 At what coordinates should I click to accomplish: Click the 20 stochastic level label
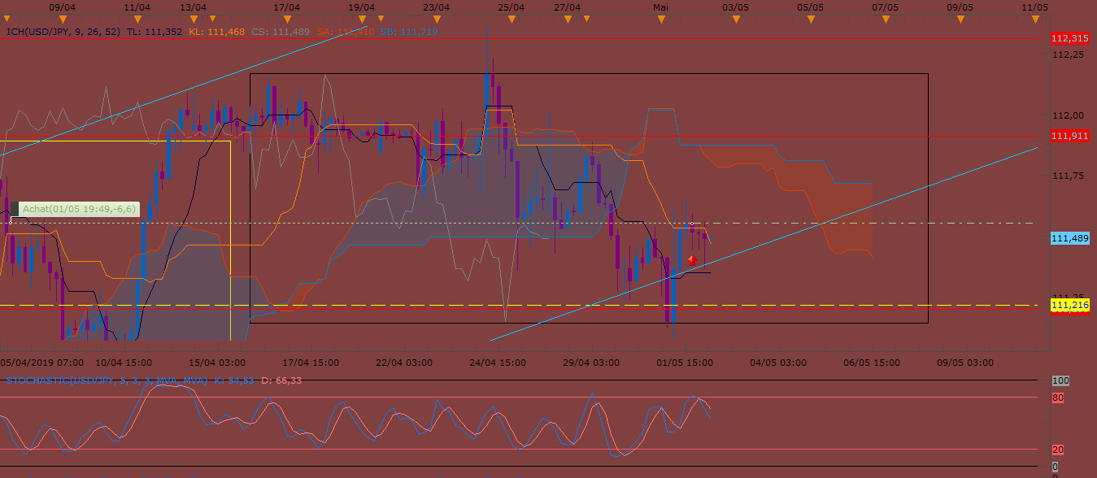click(1058, 450)
